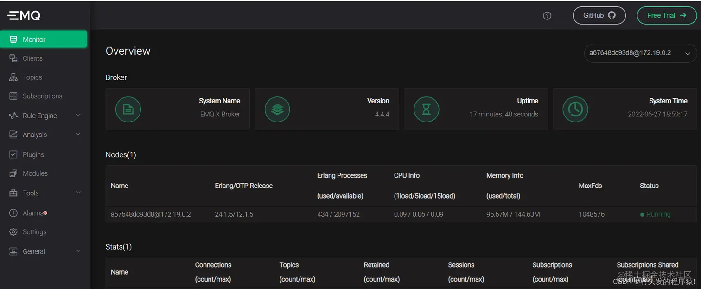Click the Settings gear icon

(x=13, y=232)
